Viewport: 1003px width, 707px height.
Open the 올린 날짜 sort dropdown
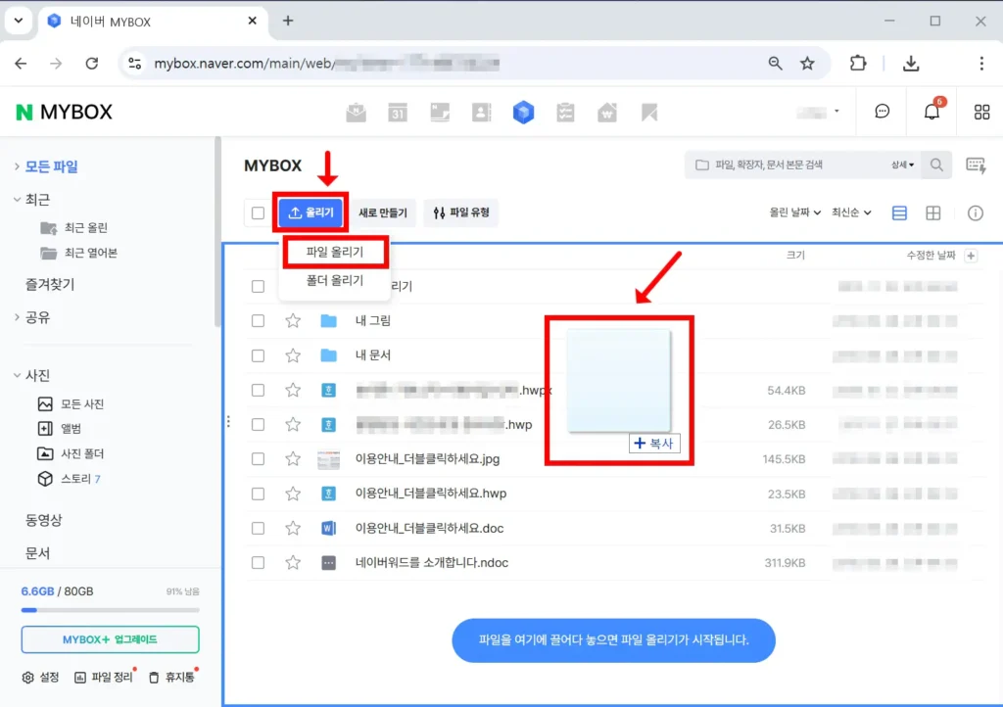click(x=794, y=212)
